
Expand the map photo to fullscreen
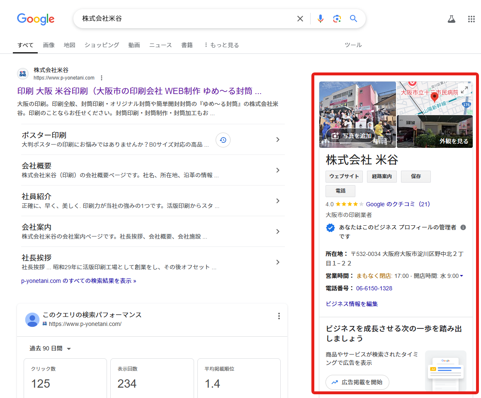tap(464, 89)
